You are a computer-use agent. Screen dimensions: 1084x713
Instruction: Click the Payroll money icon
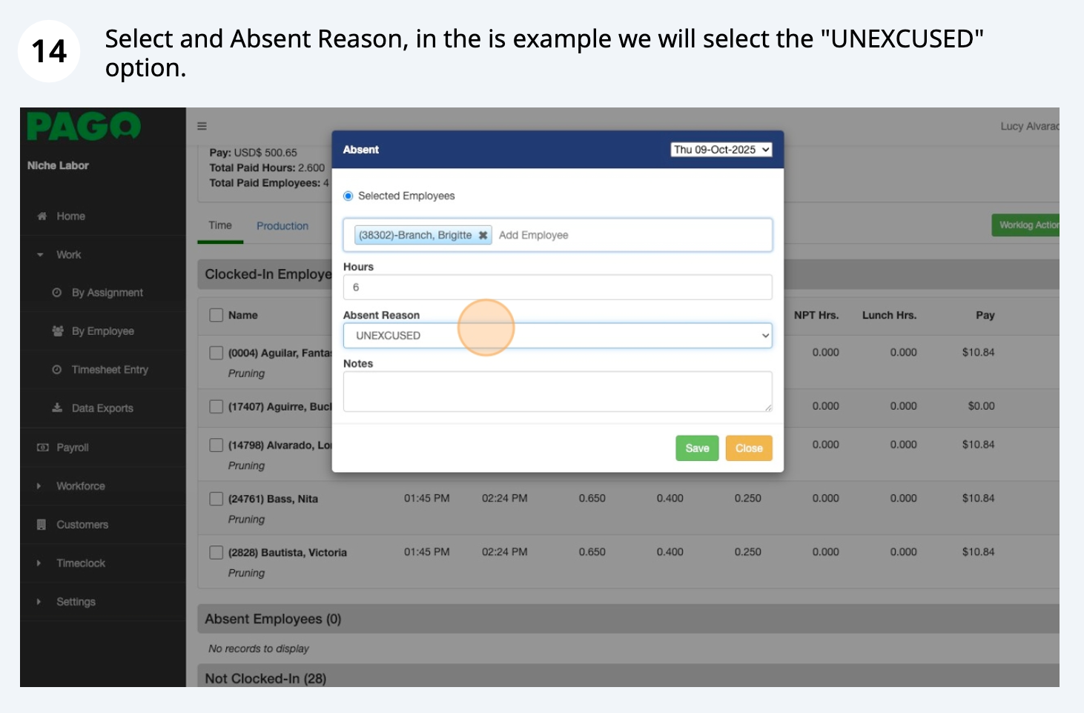coord(42,448)
